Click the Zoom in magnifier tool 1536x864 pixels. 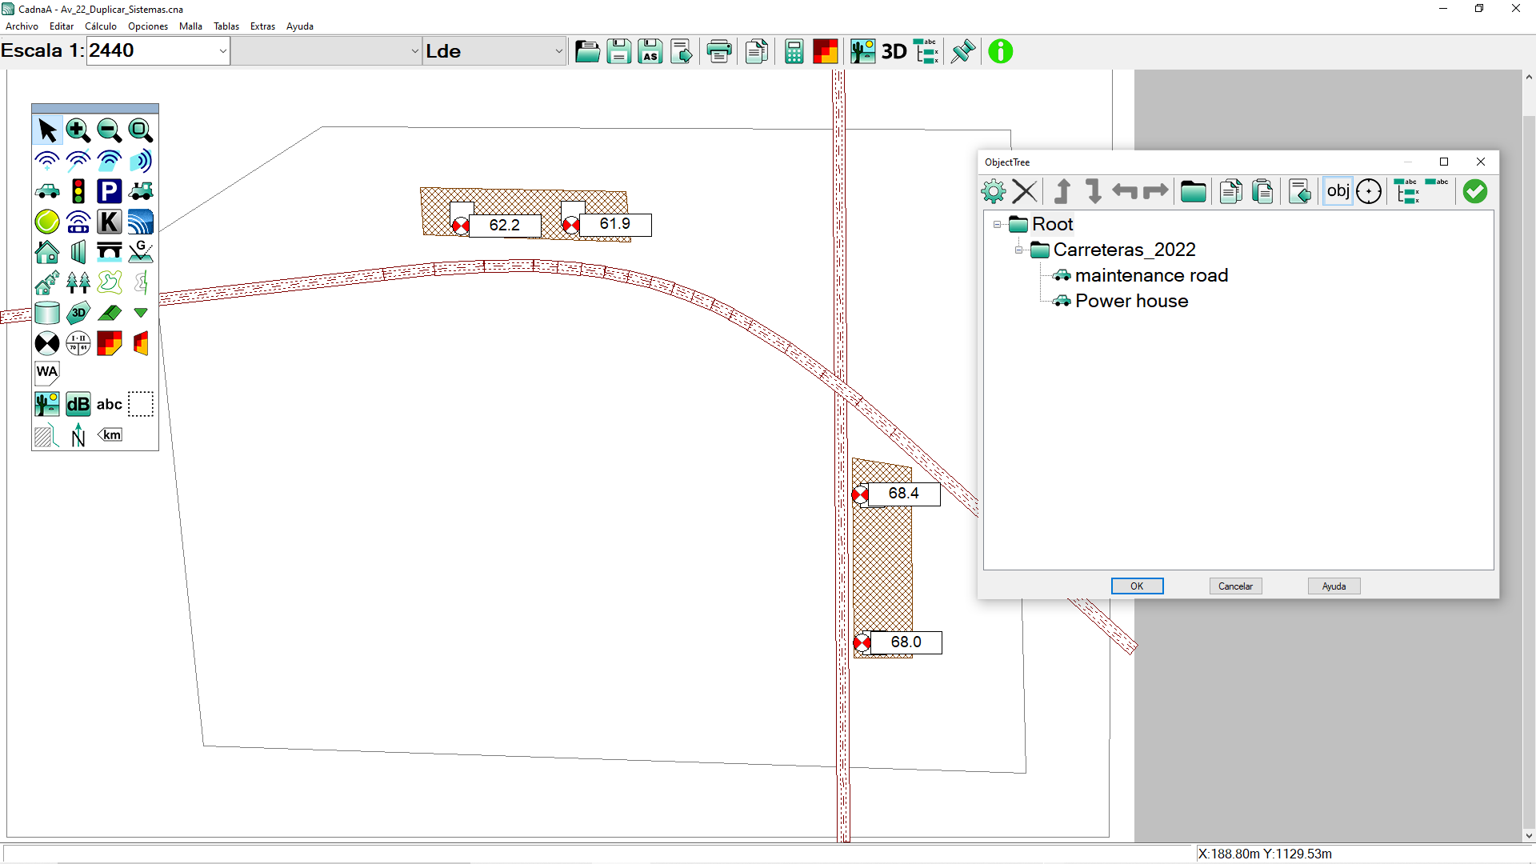tap(78, 130)
